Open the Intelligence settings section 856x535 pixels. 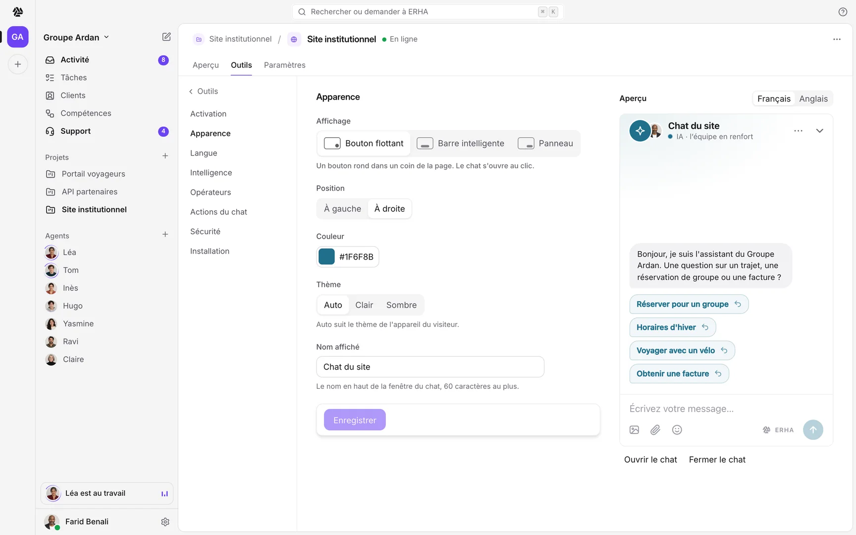tap(211, 173)
